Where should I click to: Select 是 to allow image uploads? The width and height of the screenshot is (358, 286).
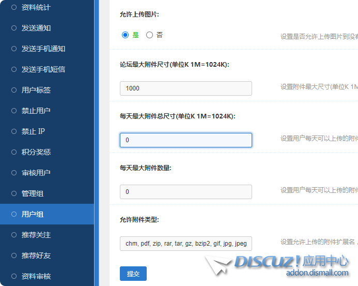pyautogui.click(x=125, y=35)
